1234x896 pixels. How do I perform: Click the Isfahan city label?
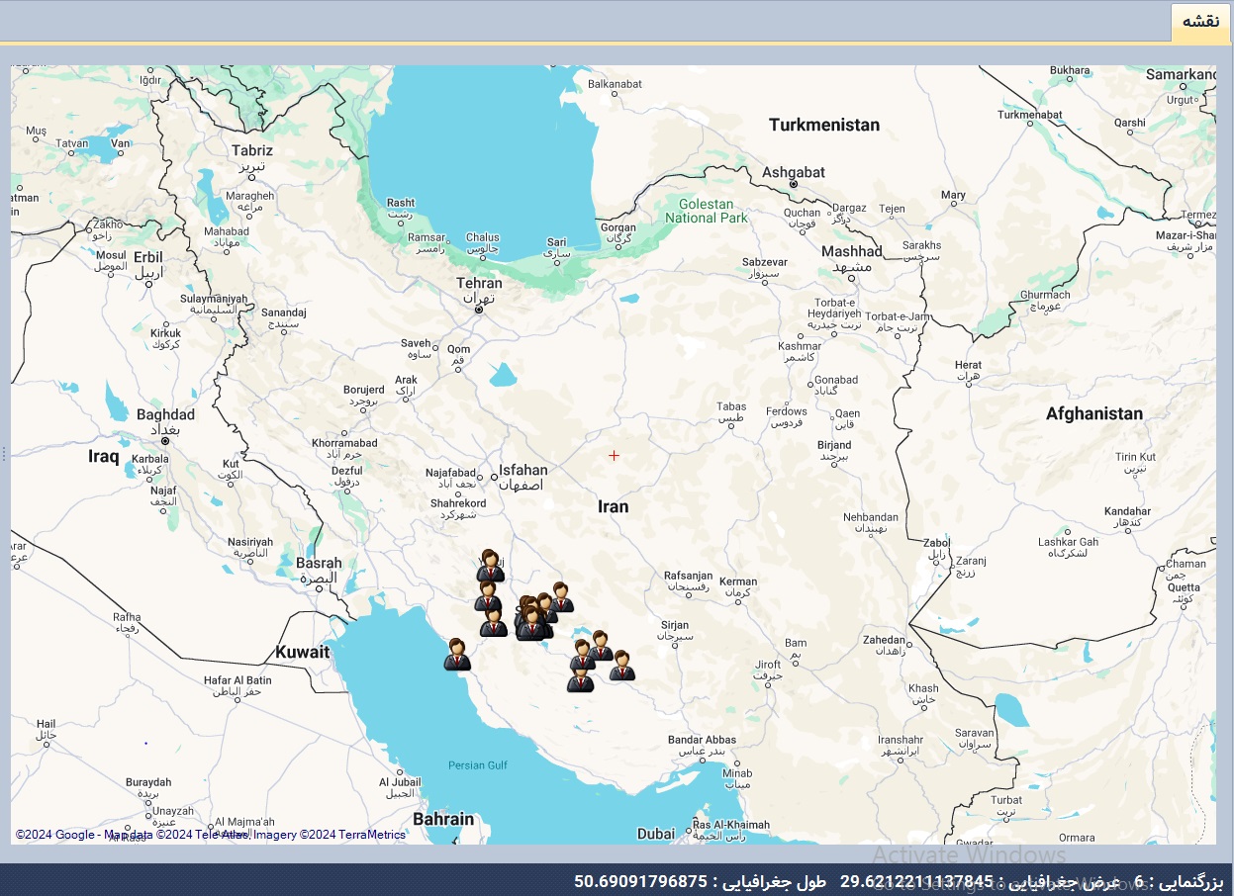(x=522, y=471)
